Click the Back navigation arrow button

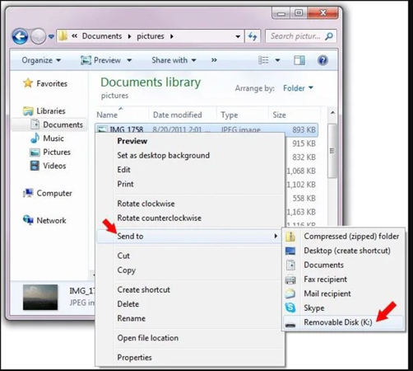point(20,36)
